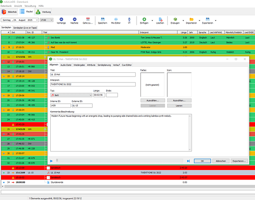Click the Länge time field
Viewport: 255px width, 200px height.
(x=99, y=95)
